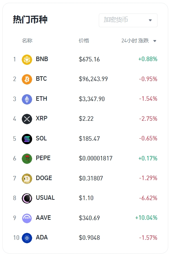Click the purple AAVE ghost icon
This screenshot has width=171, height=256.
click(x=27, y=218)
